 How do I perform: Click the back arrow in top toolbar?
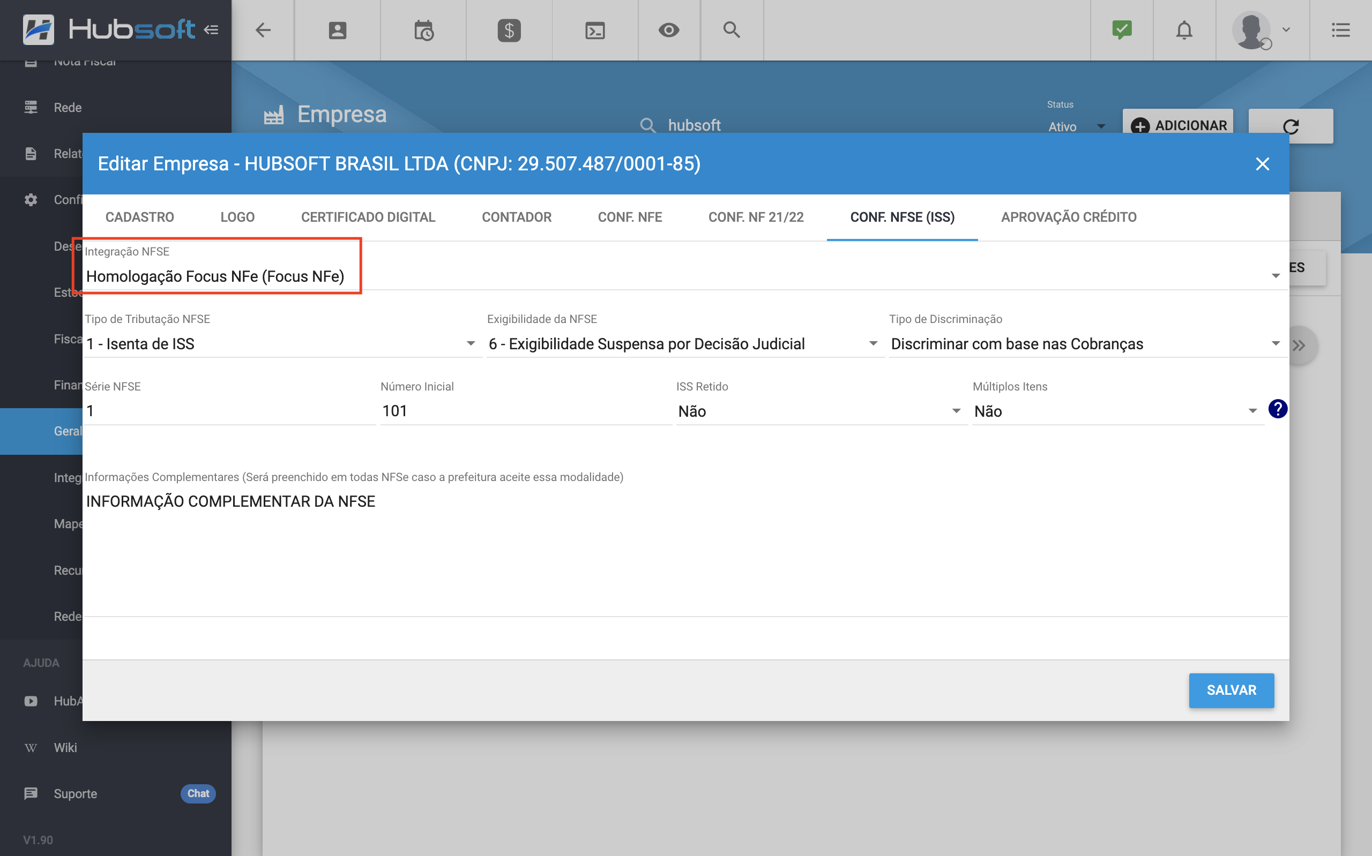point(263,30)
